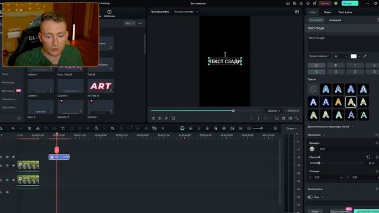Screen dimensions: 379x213
Task: Toggle keyframe diamond for Scale property
Action: 377,157
